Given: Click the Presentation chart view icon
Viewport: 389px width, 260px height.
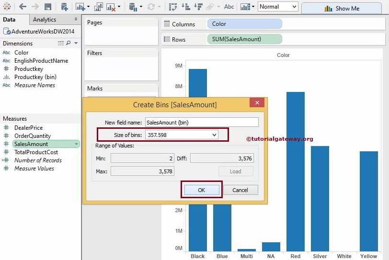Looking at the screenshot, I should pyautogui.click(x=245, y=7).
